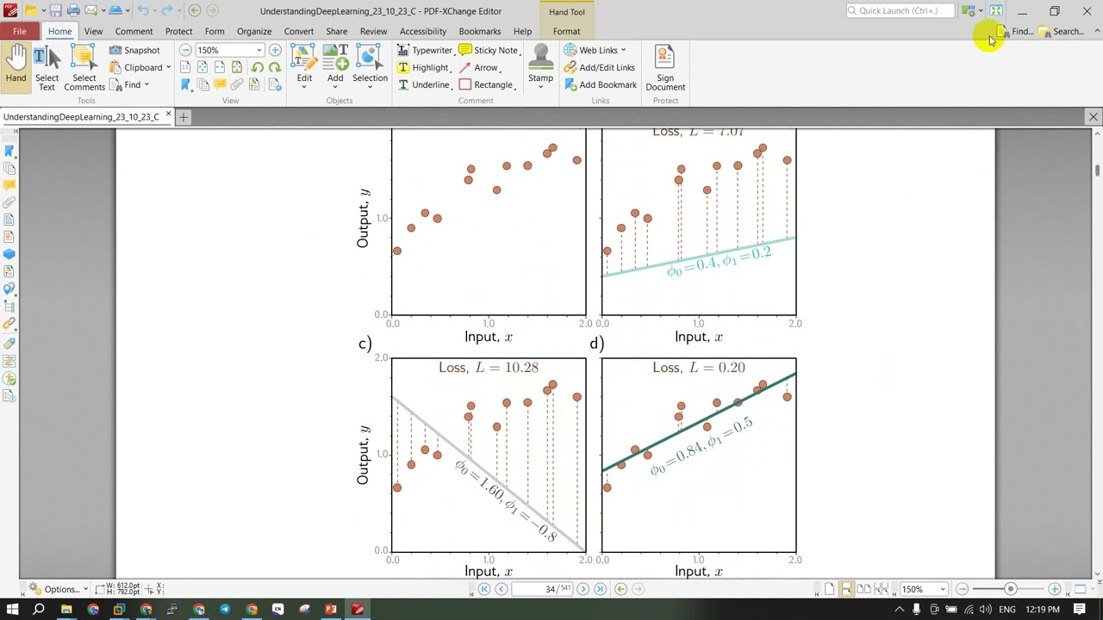1103x620 pixels.
Task: Activate the Select Comments tool
Action: click(x=84, y=67)
